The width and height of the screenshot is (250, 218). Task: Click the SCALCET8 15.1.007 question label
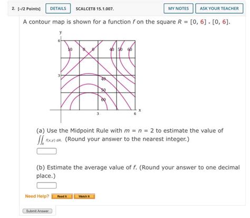pos(95,9)
